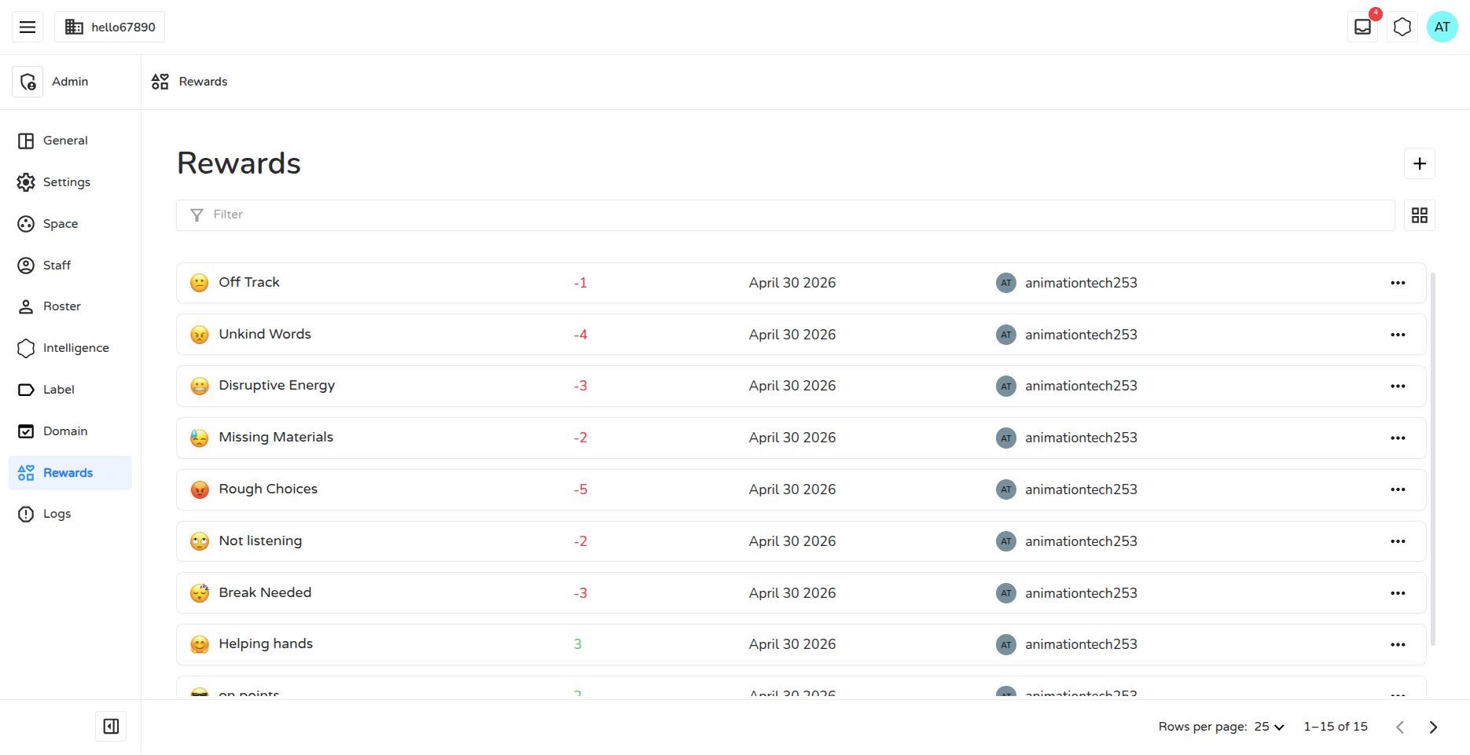
Task: Open options for Helping hands reward
Action: coord(1398,644)
